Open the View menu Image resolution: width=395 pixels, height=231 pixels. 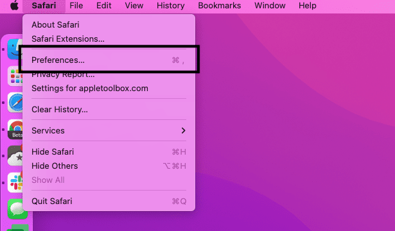tap(134, 6)
